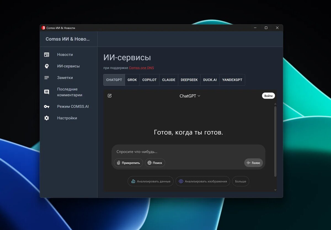
Task: Open Заметки in the sidebar
Action: coord(65,78)
